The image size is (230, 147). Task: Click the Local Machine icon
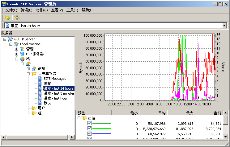(16, 44)
